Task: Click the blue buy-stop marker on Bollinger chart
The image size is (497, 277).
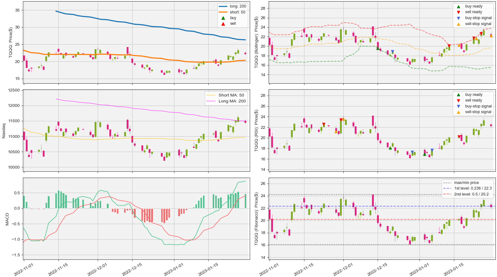Action: [392, 52]
